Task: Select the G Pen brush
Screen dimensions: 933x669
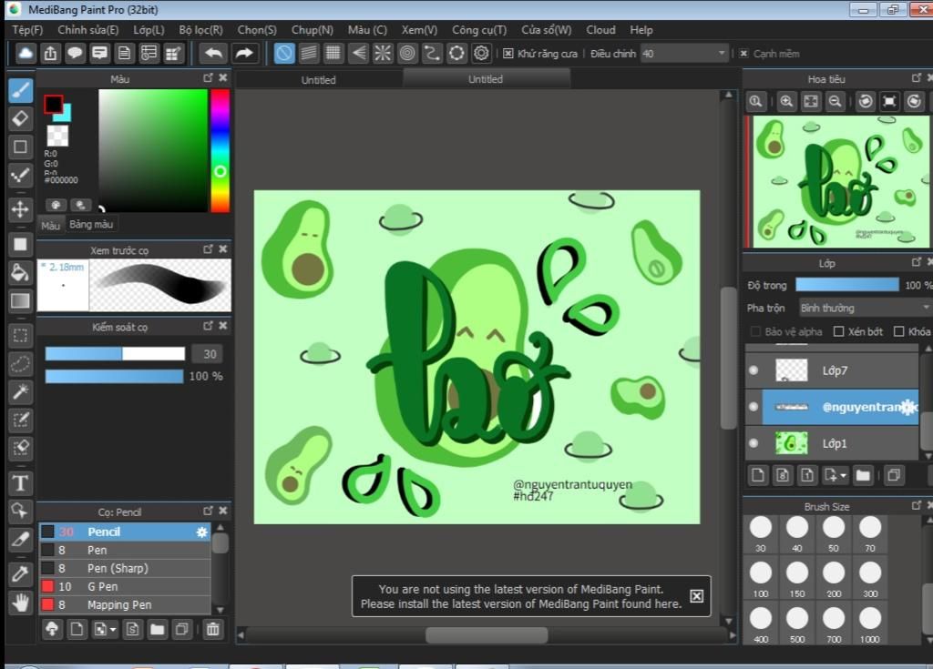Action: click(125, 586)
